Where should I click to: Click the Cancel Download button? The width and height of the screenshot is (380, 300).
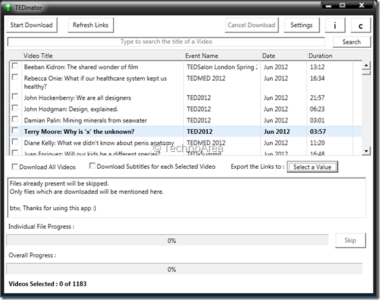(x=251, y=25)
